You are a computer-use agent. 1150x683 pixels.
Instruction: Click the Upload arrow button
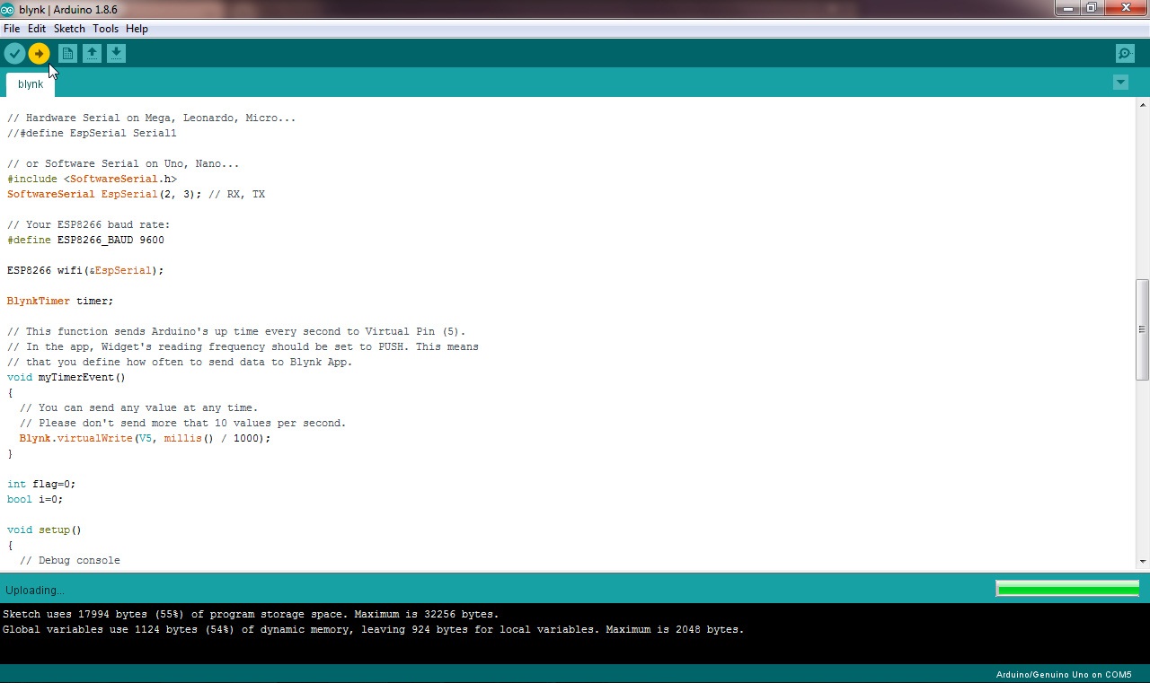39,54
